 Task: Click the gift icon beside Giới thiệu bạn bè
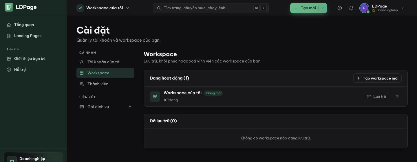click(9, 59)
